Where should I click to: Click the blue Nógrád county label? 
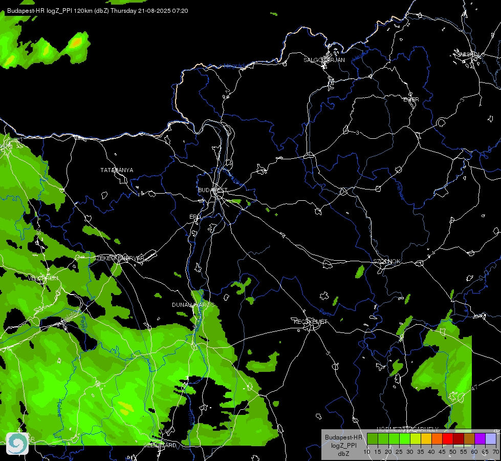[x=234, y=66]
